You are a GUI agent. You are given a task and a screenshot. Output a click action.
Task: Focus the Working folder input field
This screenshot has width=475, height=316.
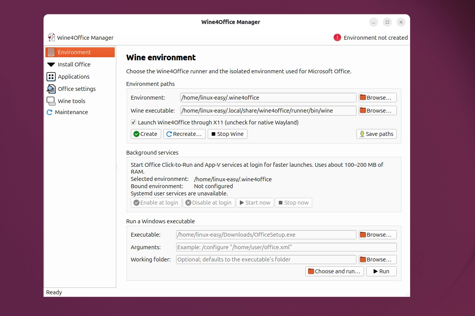(x=266, y=260)
